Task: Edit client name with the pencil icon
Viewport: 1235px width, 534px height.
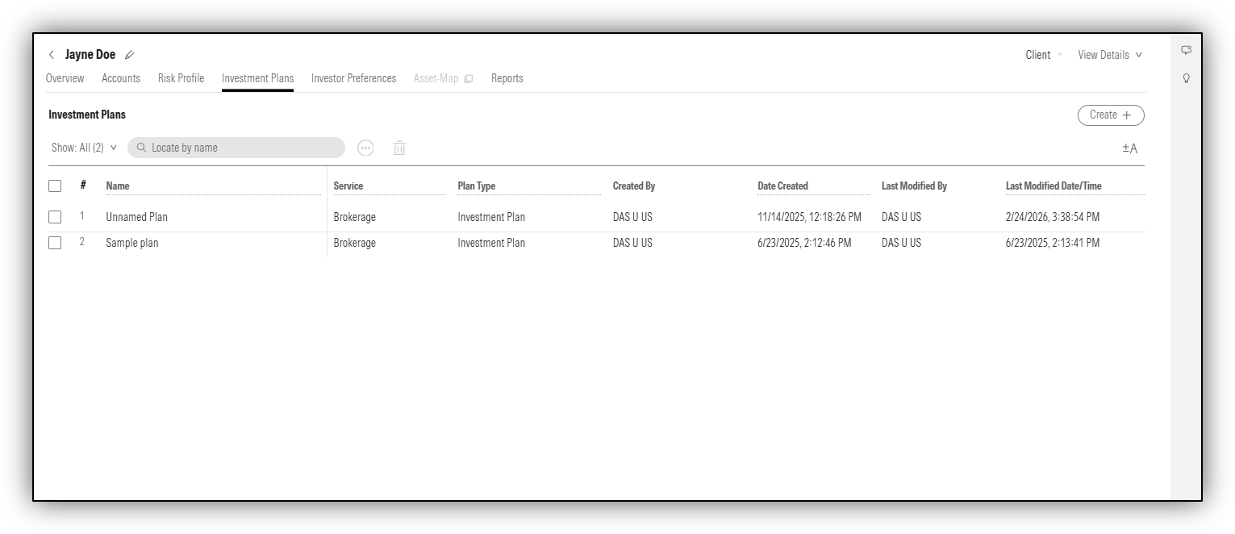Action: point(130,55)
